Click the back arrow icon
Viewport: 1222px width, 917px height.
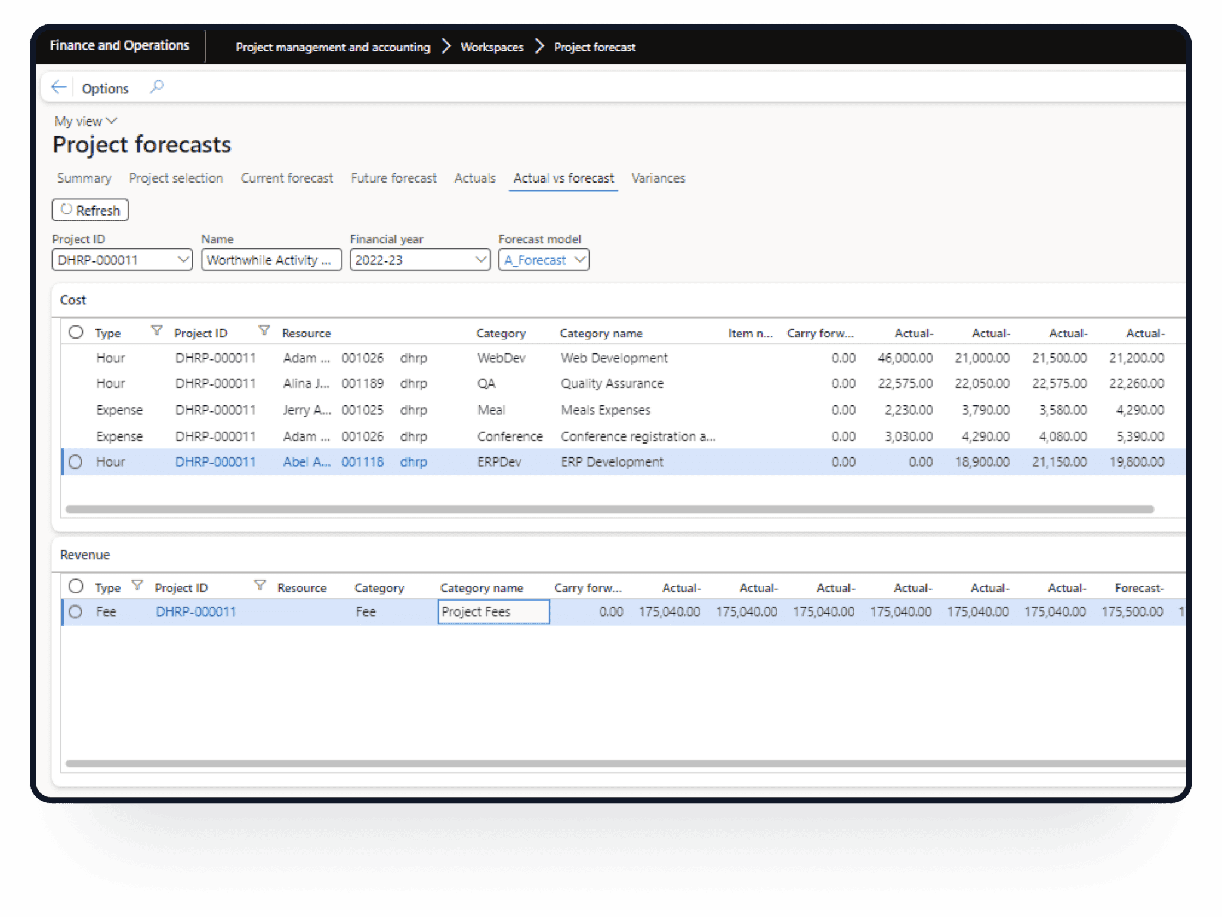[58, 87]
